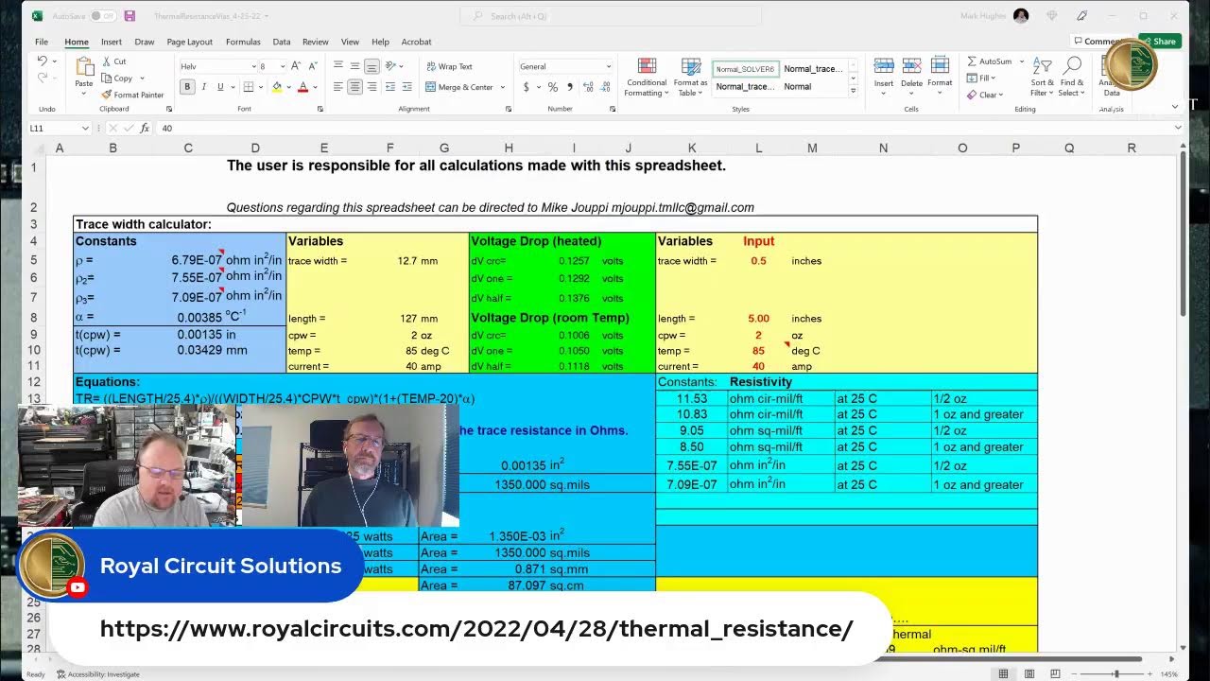Click the Copy icon

click(x=105, y=79)
